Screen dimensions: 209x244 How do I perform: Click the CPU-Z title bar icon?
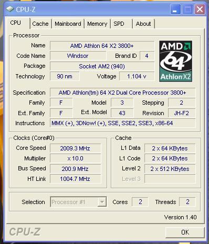point(10,9)
